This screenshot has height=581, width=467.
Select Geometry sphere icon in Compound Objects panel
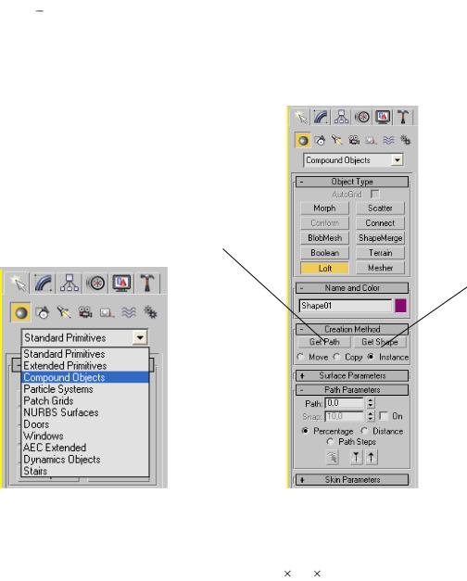(303, 141)
